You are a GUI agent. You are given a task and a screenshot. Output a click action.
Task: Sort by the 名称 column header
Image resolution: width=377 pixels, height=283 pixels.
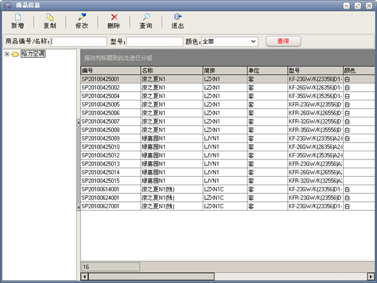(x=171, y=71)
